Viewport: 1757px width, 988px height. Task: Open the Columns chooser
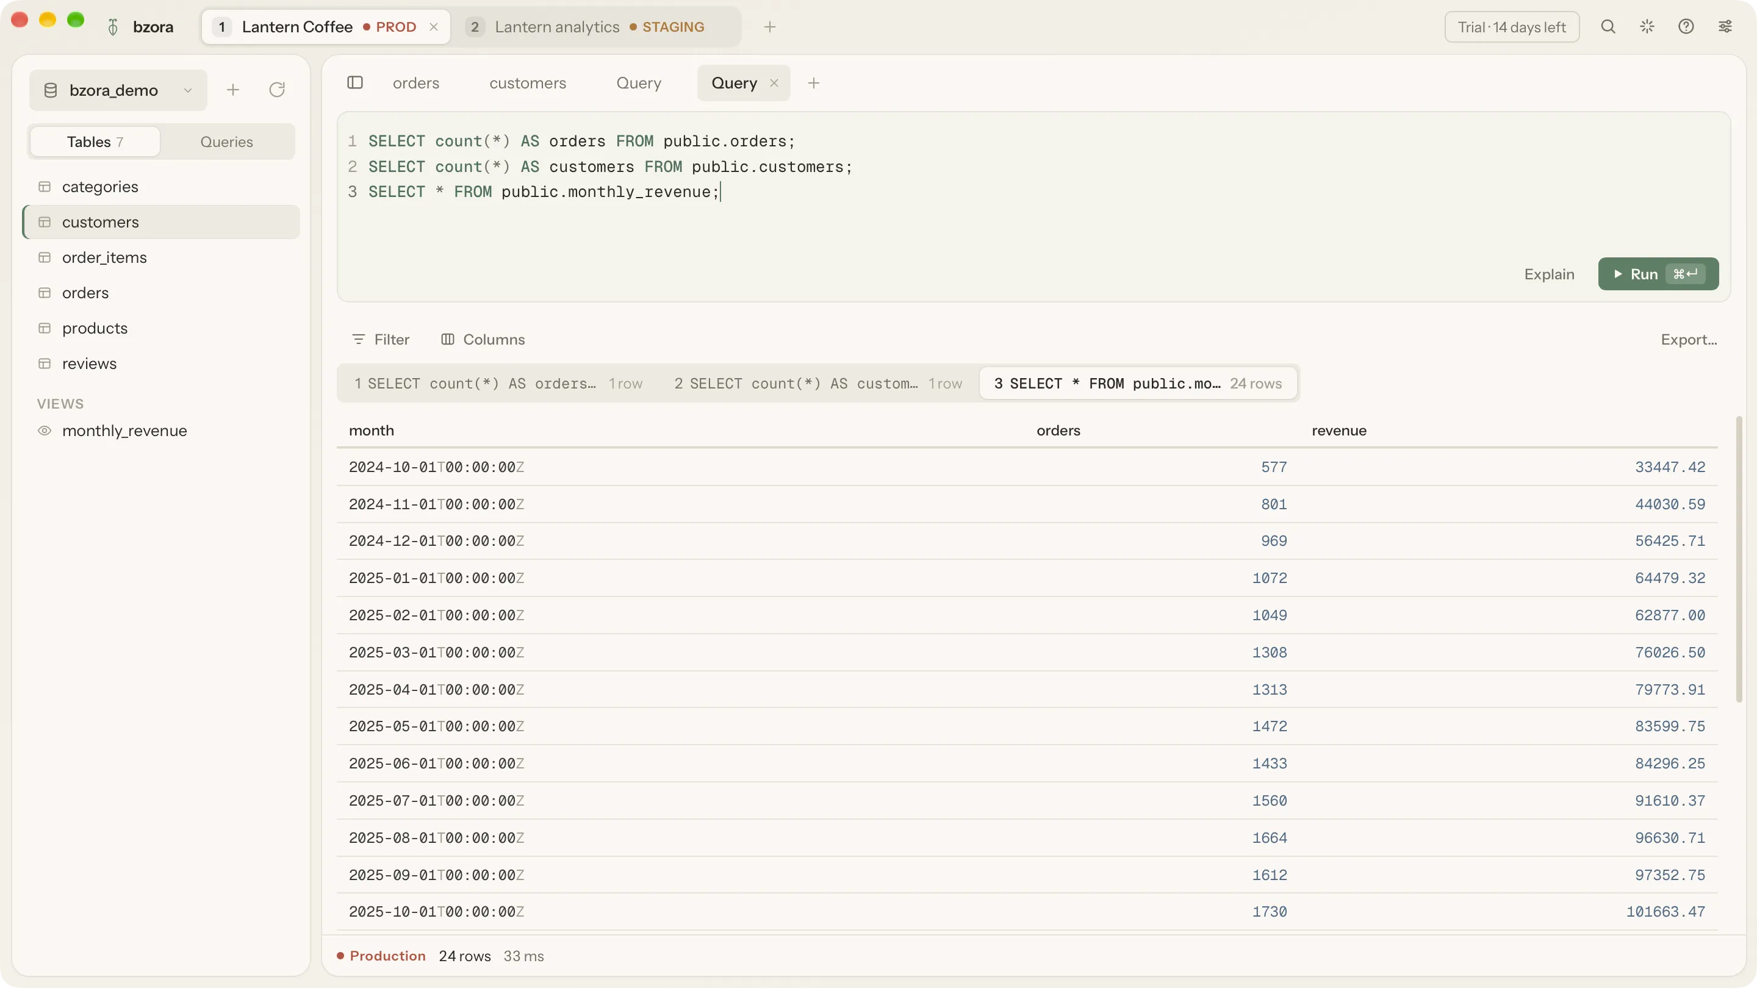pyautogui.click(x=482, y=339)
